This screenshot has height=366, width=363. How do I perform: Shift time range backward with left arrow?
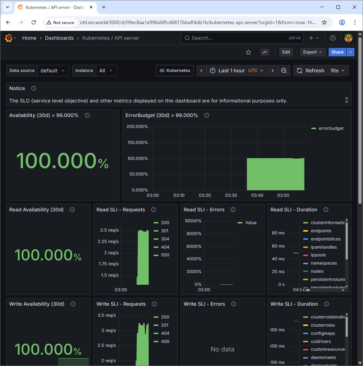tap(201, 71)
